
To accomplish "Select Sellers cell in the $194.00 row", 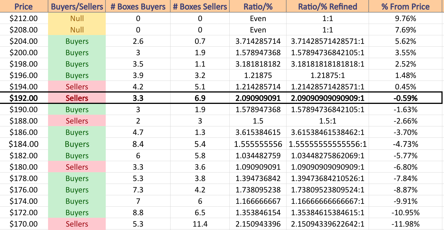I will pyautogui.click(x=77, y=87).
